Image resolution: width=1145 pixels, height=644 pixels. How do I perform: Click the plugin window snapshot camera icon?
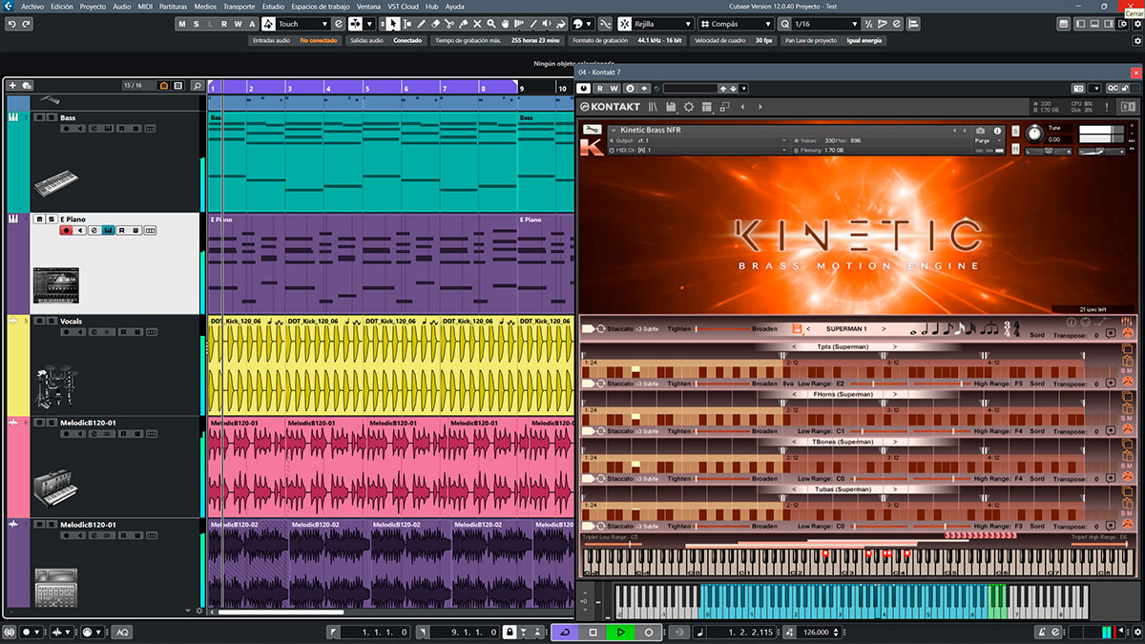pos(1077,89)
